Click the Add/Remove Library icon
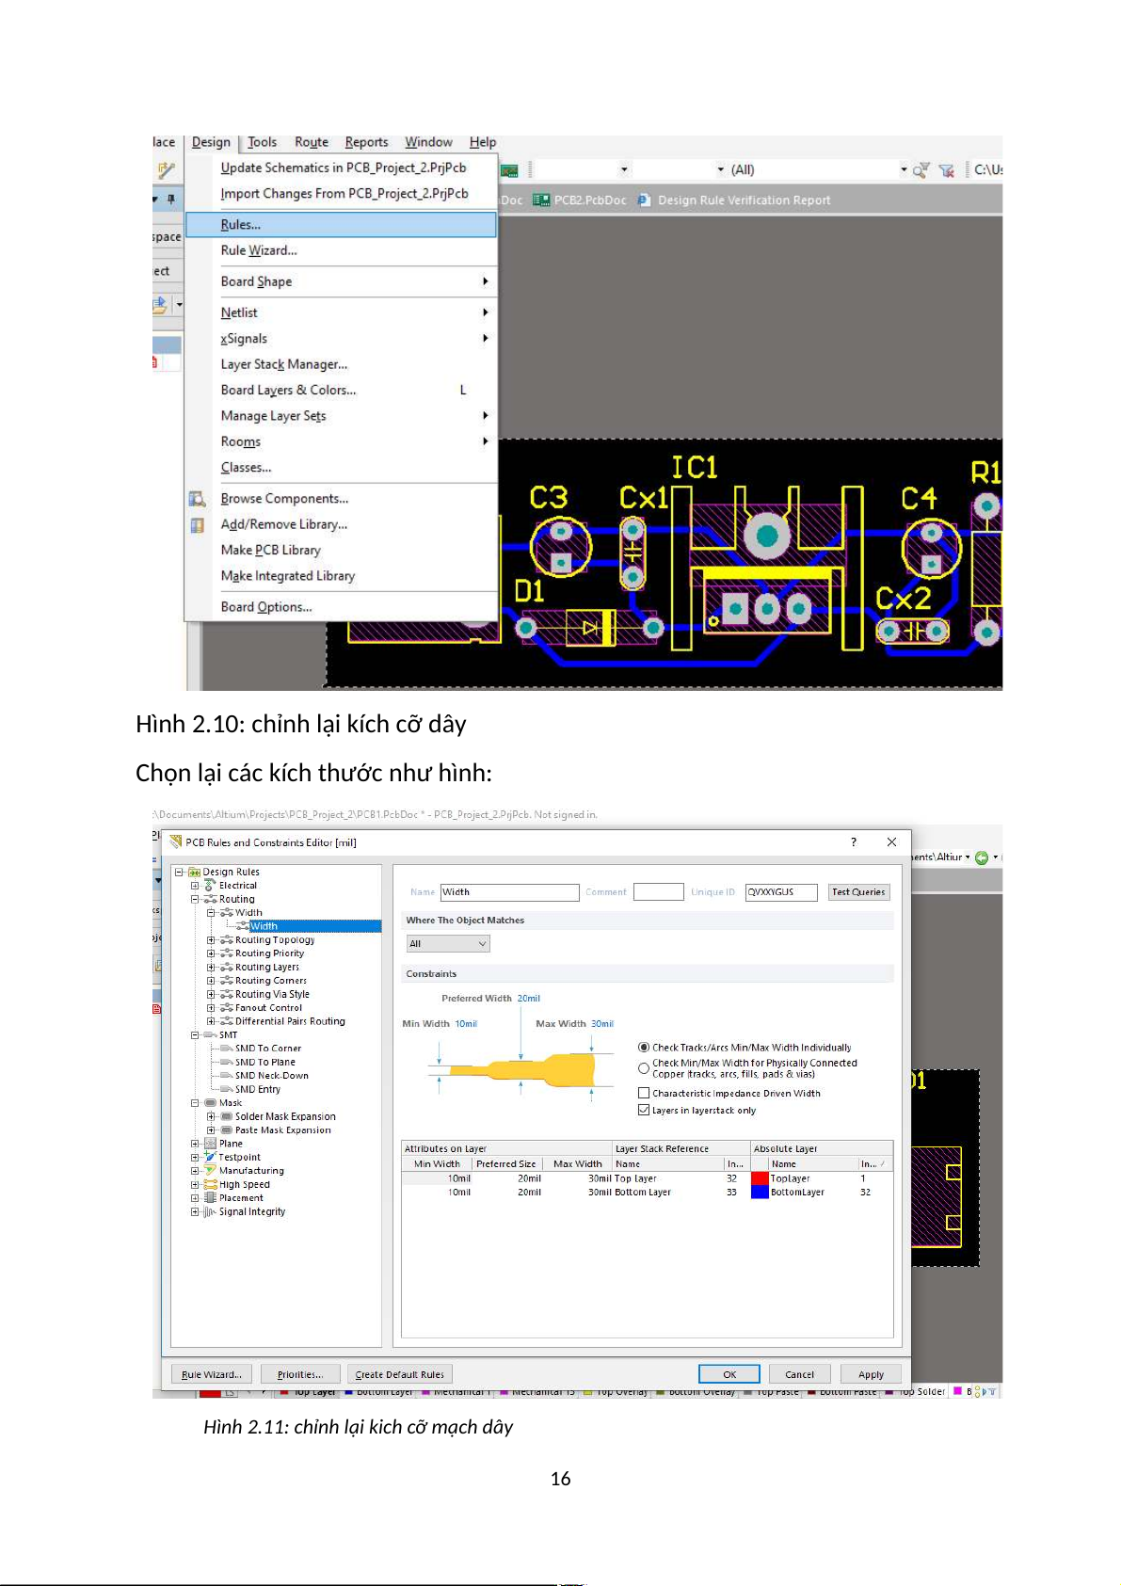Screen dimensions: 1121x1586 click(198, 525)
